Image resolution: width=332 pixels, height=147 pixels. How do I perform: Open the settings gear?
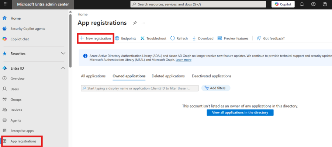(x=313, y=4)
